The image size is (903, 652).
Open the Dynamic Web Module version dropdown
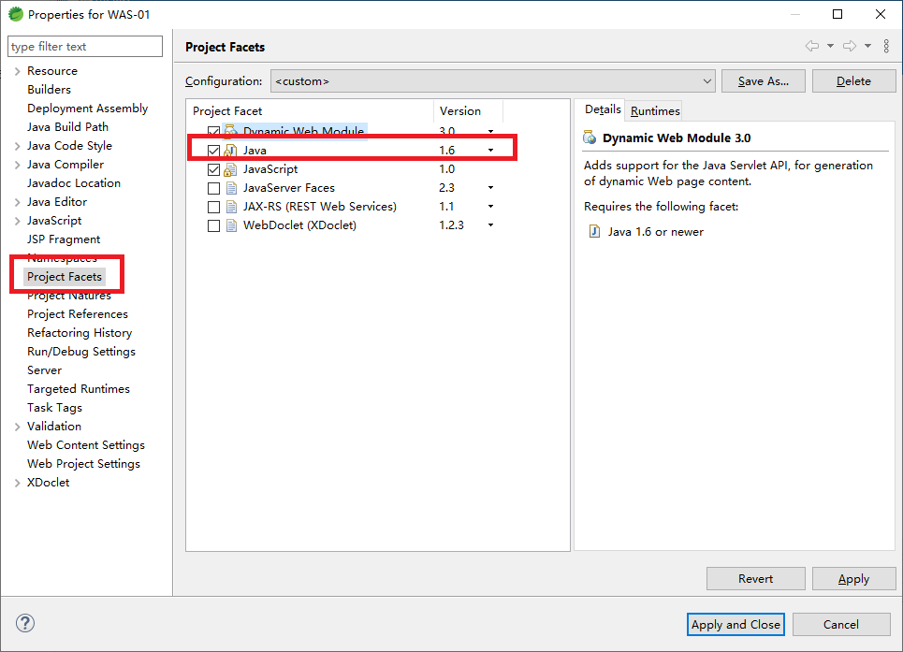pyautogui.click(x=490, y=132)
